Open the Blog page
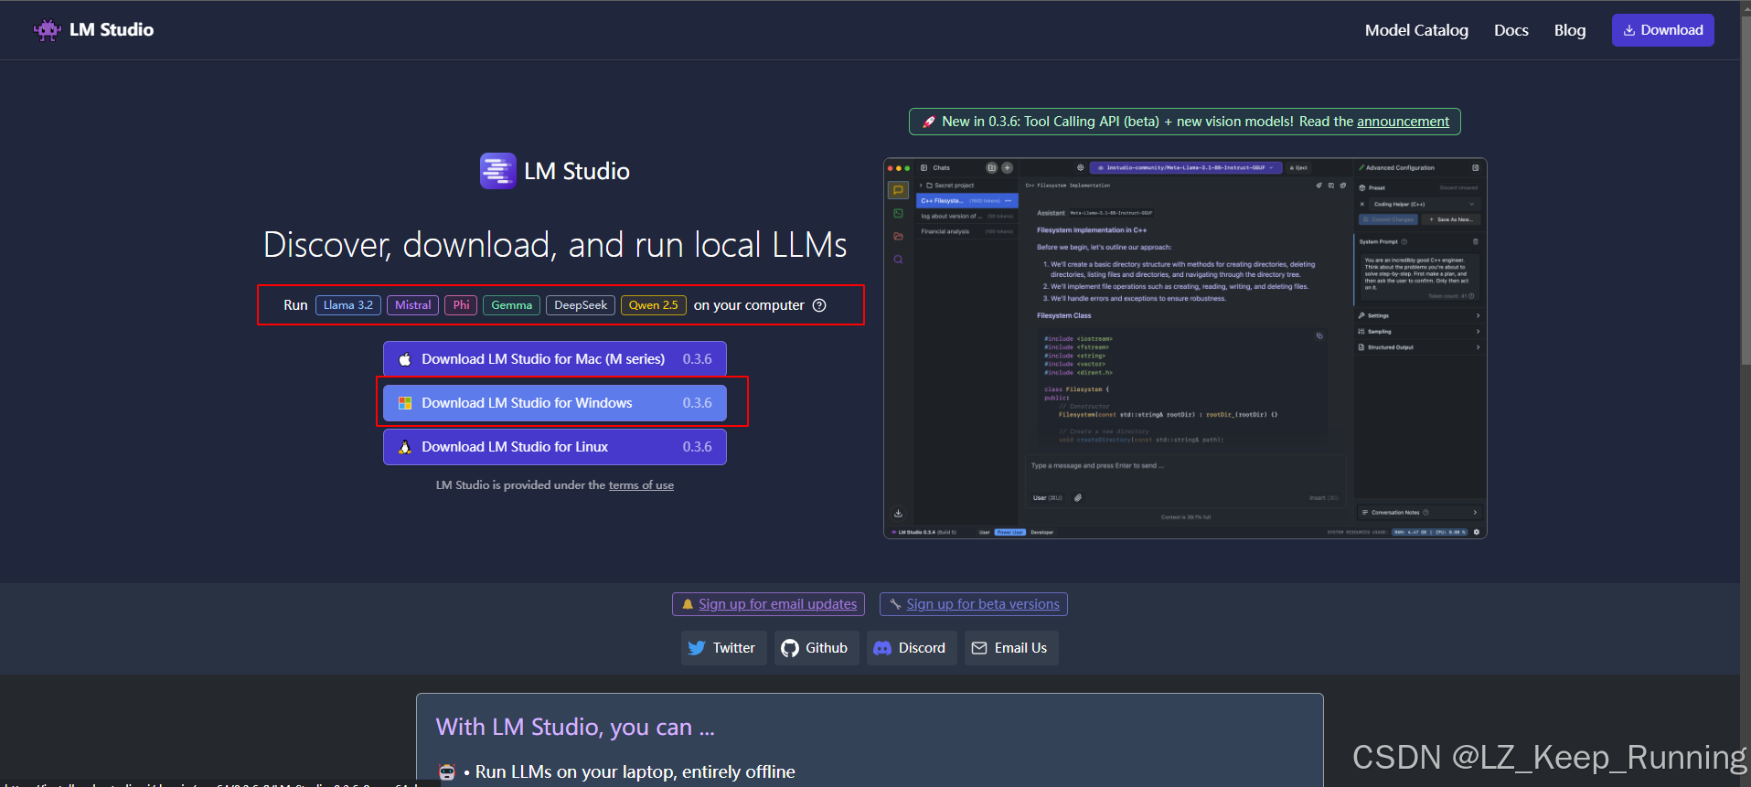This screenshot has width=1751, height=787. coord(1569,30)
